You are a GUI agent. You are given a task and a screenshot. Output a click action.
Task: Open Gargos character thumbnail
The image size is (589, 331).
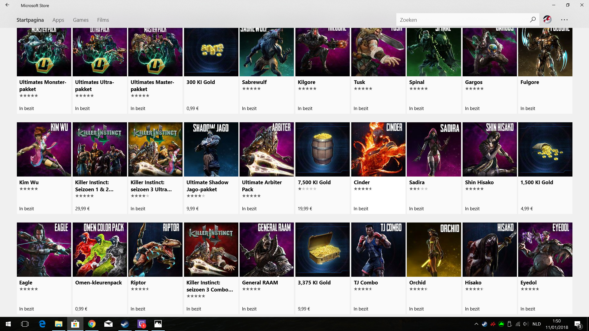click(x=490, y=52)
